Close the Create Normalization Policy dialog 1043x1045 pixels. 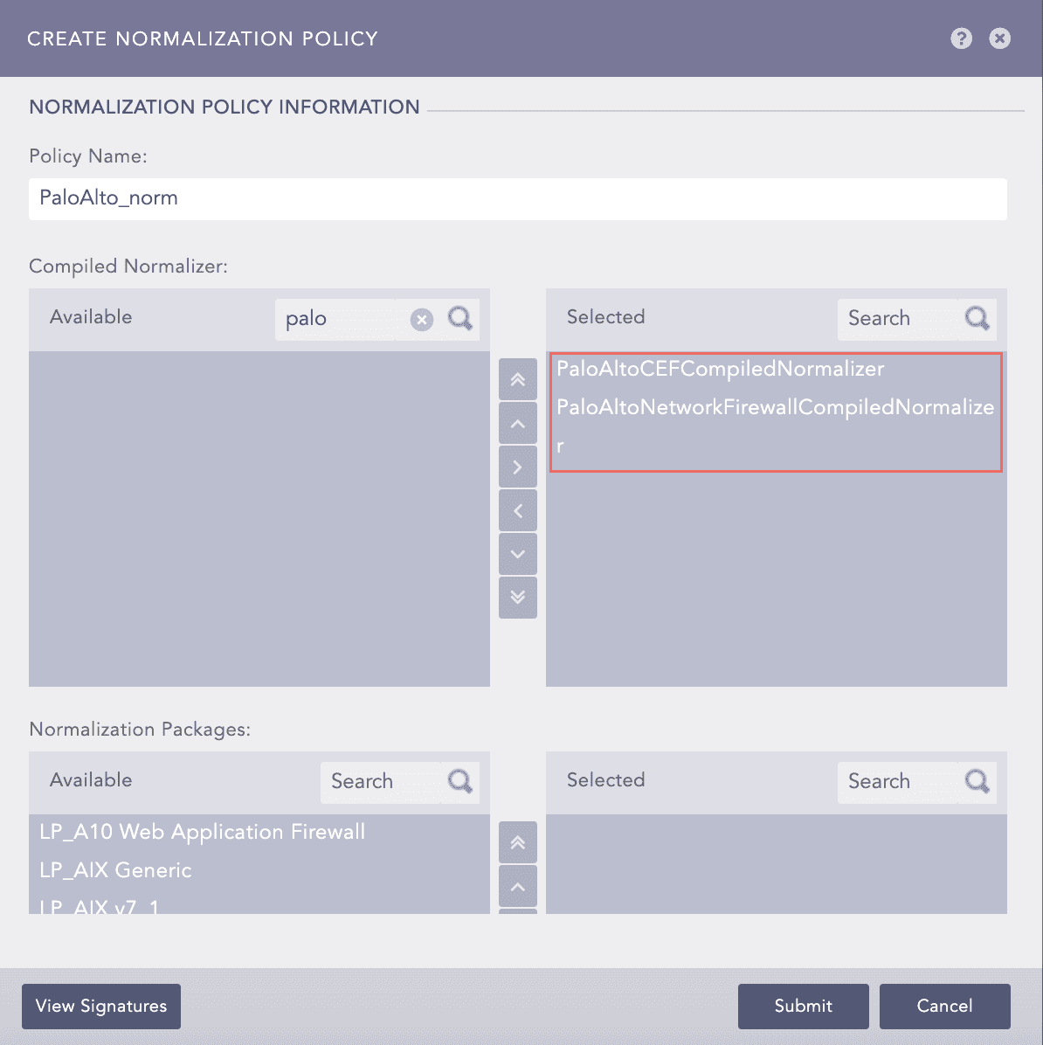[x=999, y=38]
